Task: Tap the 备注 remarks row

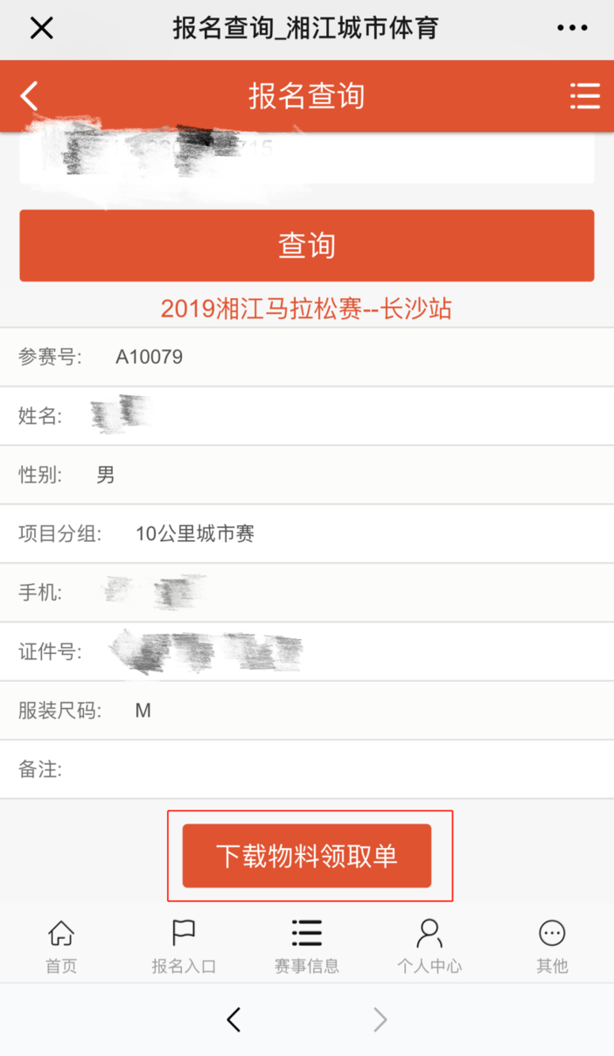Action: click(x=307, y=769)
